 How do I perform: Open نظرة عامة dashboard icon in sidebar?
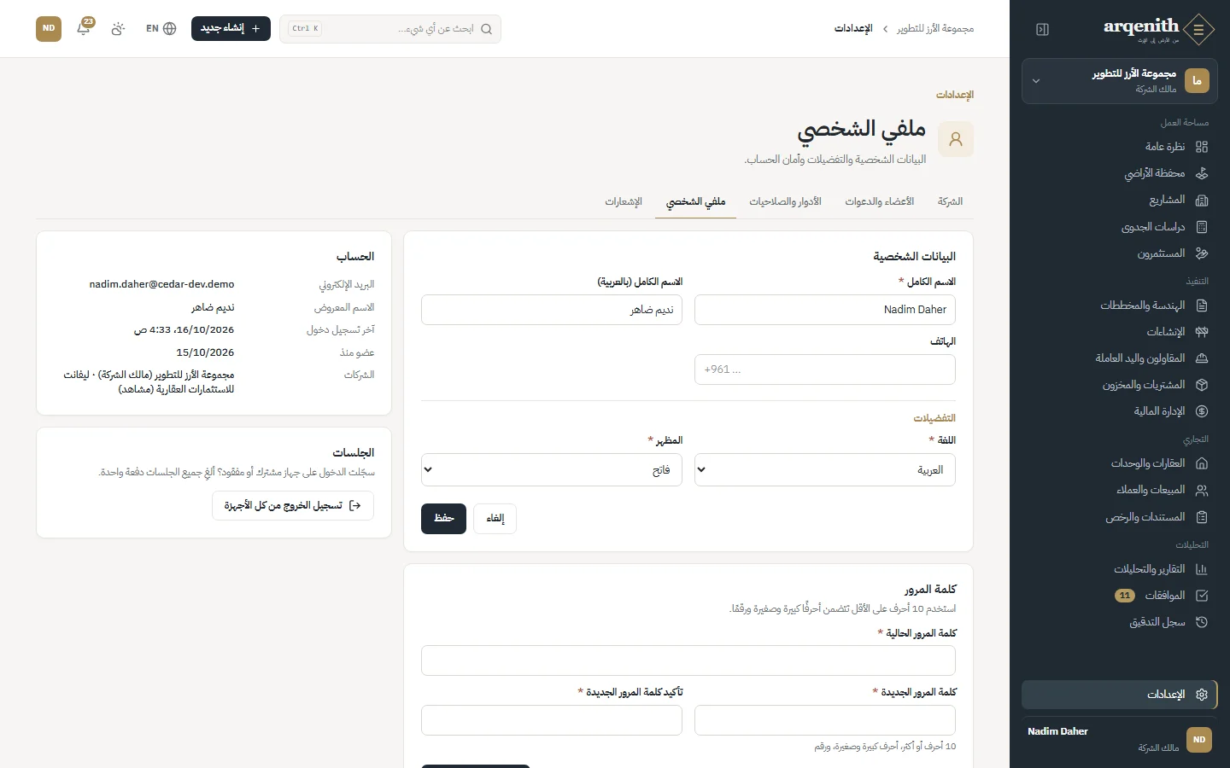tap(1202, 147)
